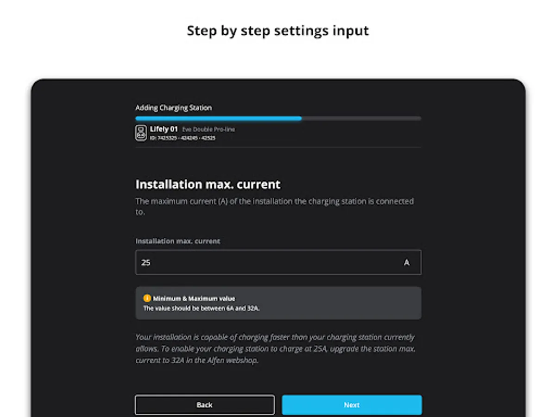Click the 'Adding Charging Station' title
Screen dimensions: 556x417
click(173, 107)
